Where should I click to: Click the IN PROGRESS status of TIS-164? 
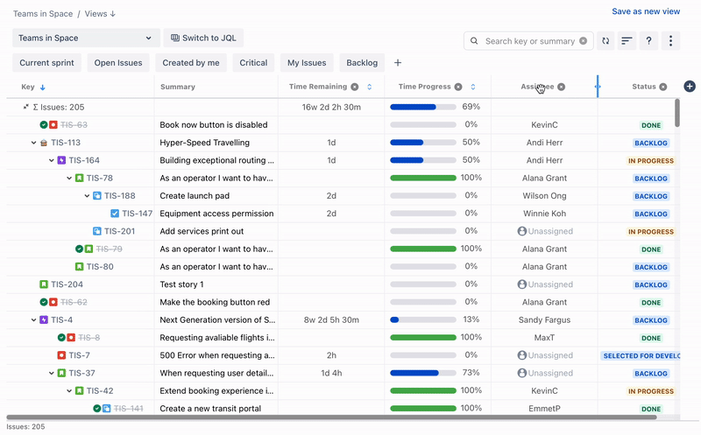coord(650,161)
